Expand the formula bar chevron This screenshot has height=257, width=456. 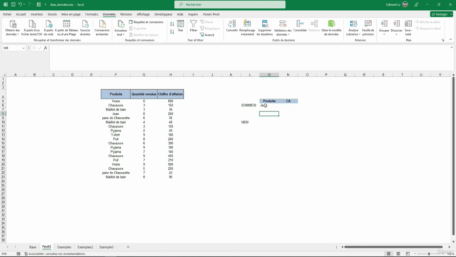pos(452,48)
